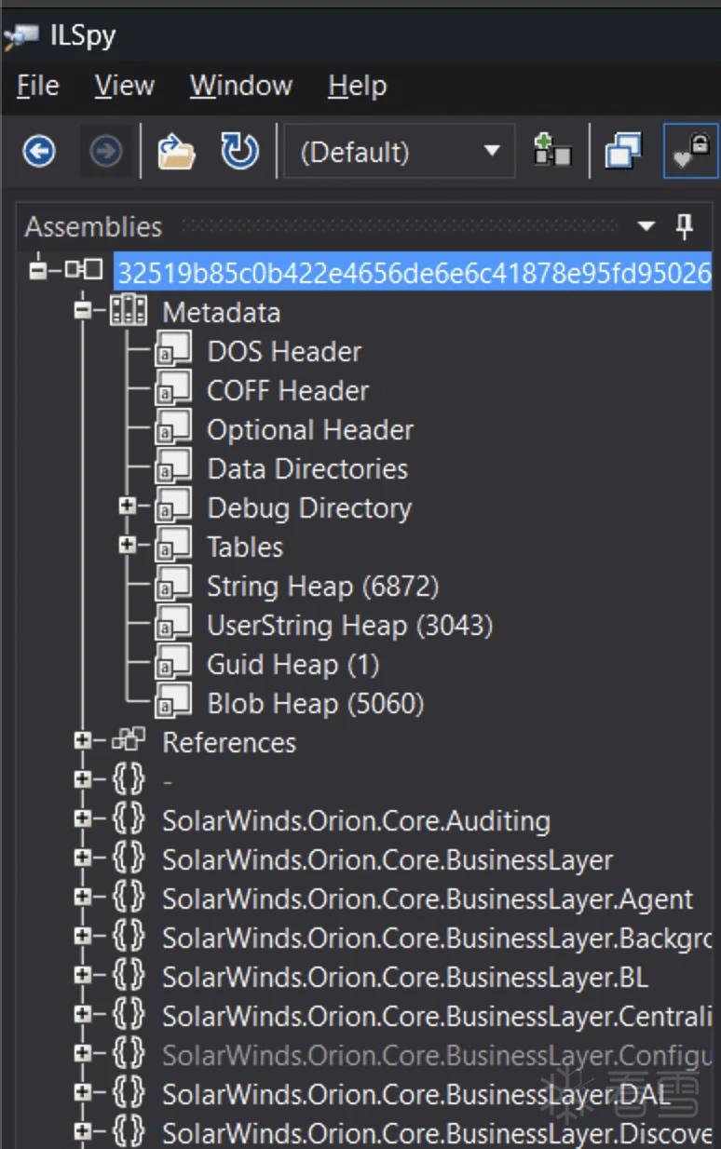
Task: Click the Back navigation arrow icon
Action: [x=39, y=151]
